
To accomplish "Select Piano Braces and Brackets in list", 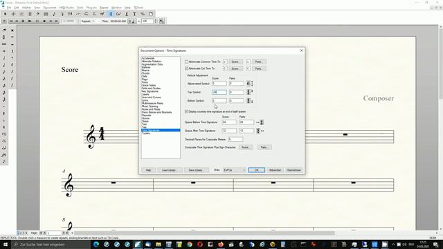I will [x=156, y=112].
